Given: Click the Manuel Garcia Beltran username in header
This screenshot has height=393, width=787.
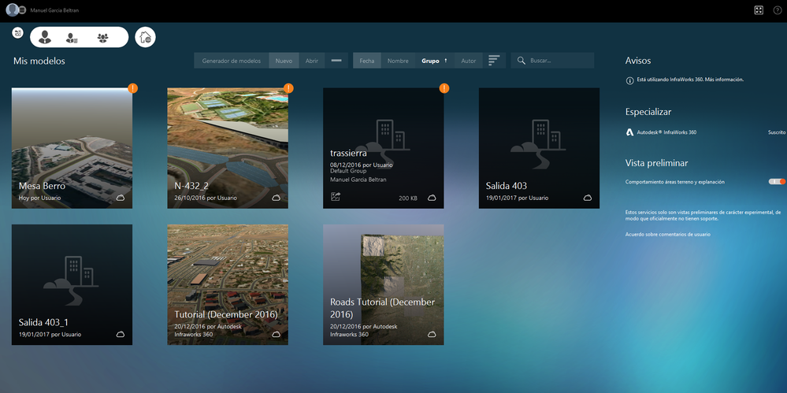Looking at the screenshot, I should coord(54,10).
